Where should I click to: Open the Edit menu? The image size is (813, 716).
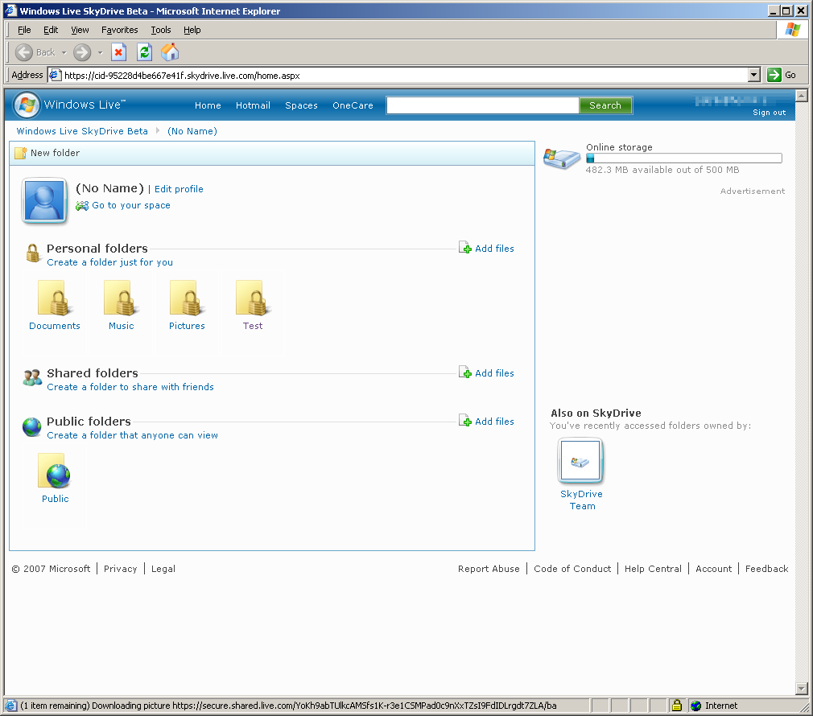[x=51, y=30]
